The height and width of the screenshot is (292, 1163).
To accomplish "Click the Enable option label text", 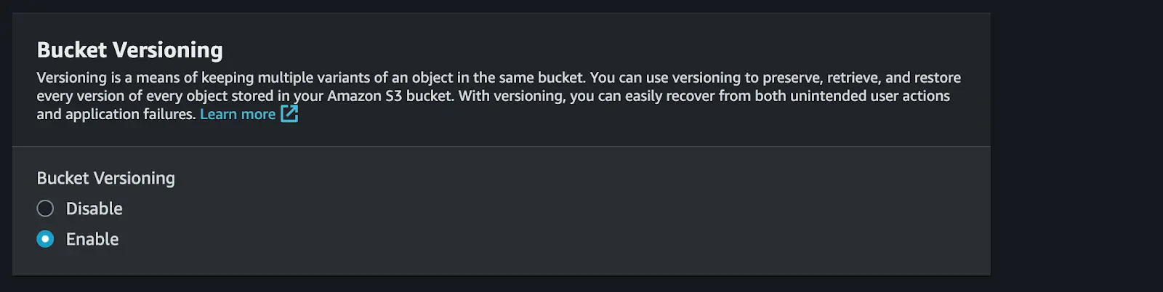I will [x=92, y=239].
